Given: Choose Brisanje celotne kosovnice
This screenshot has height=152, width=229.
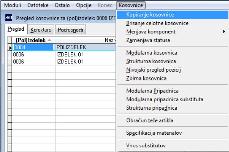Looking at the screenshot, I should pyautogui.click(x=173, y=23).
